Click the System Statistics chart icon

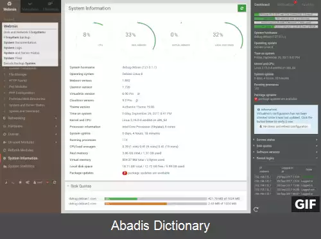[x=4, y=166]
